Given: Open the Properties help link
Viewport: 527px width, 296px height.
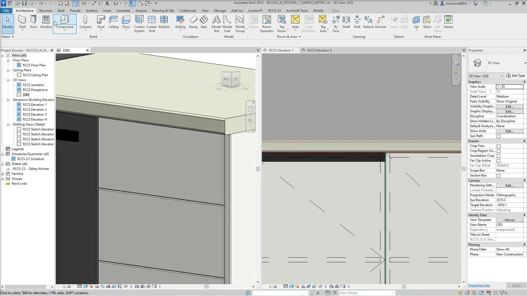Looking at the screenshot, I should (479, 285).
